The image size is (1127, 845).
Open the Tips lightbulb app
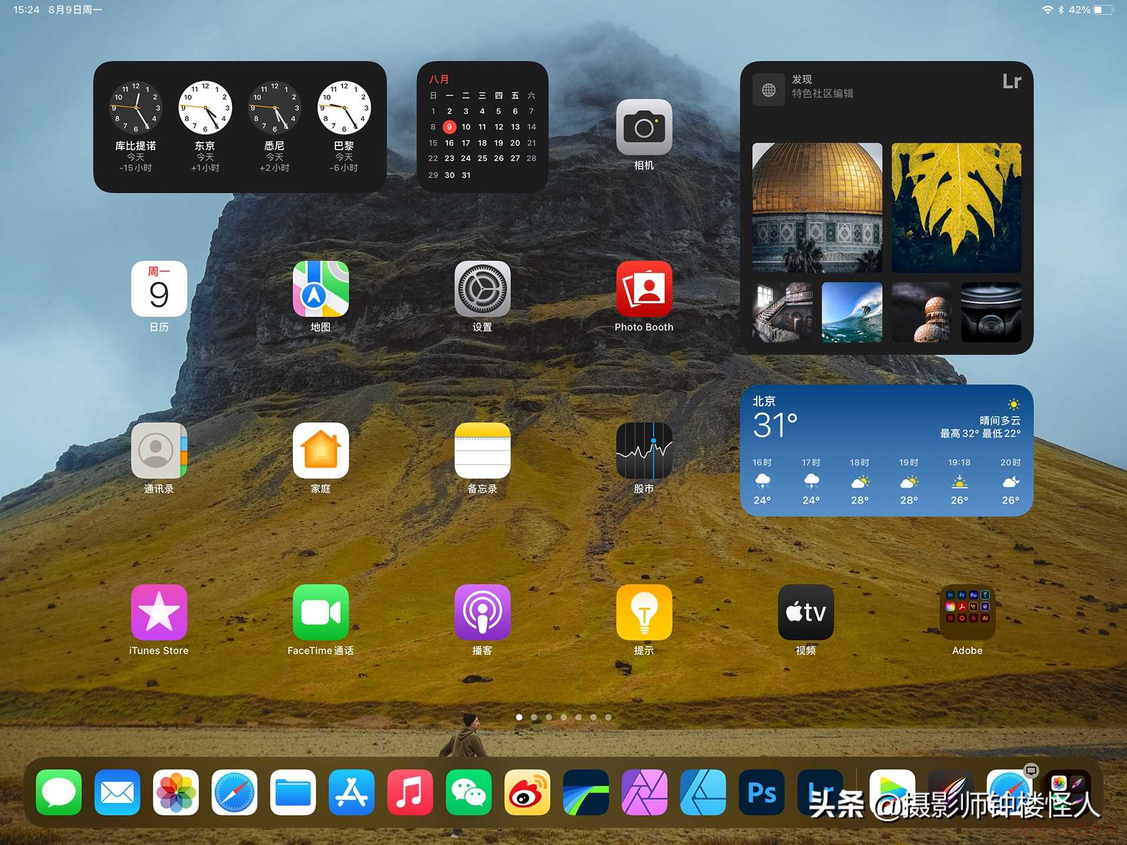tap(644, 612)
